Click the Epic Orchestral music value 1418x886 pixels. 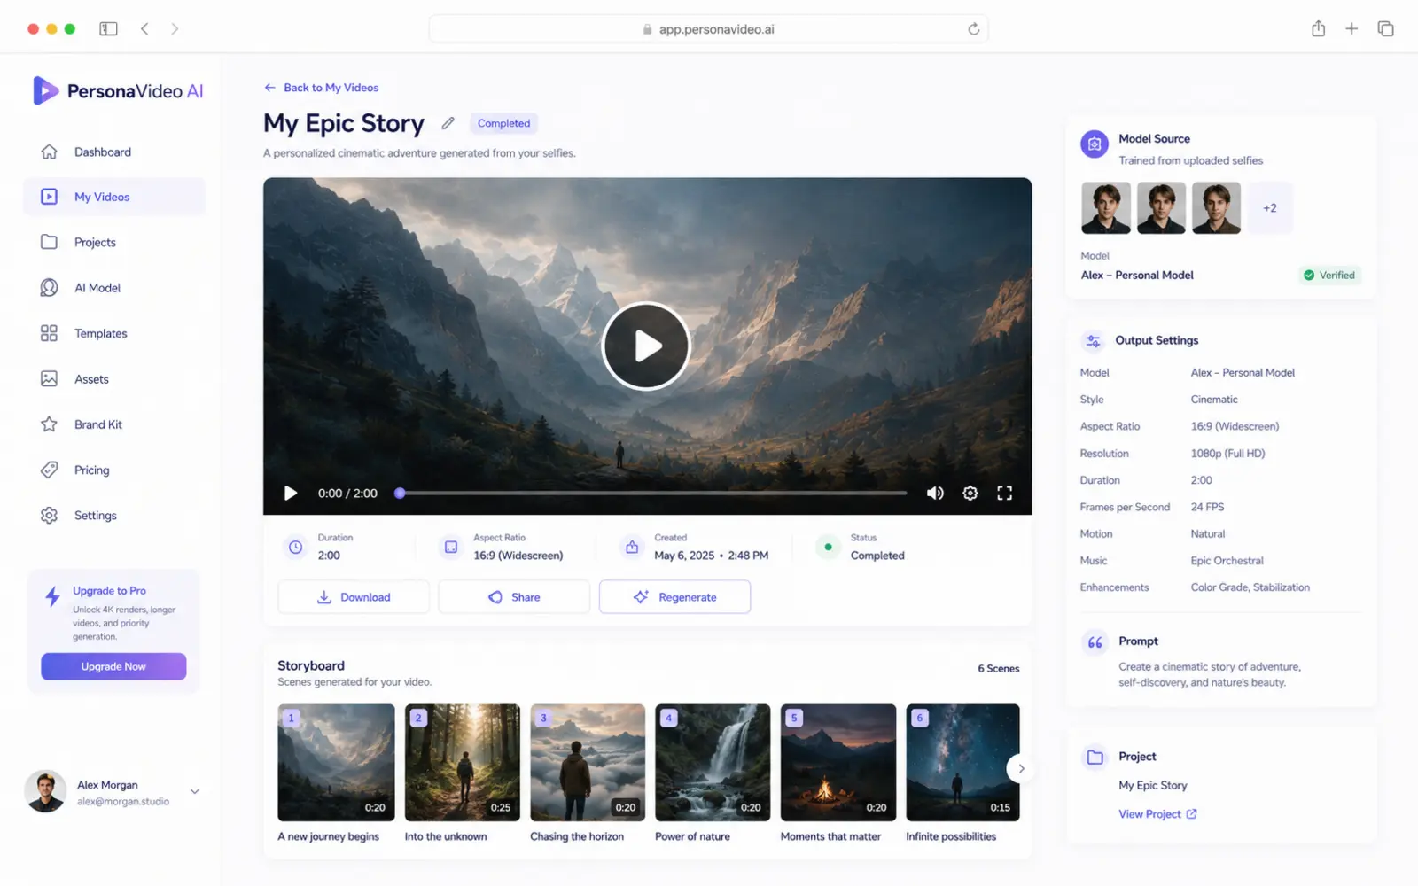click(x=1227, y=561)
